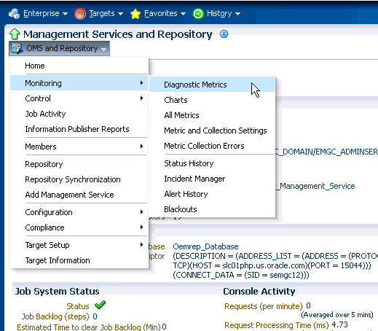Select Add Management Service

[79, 195]
